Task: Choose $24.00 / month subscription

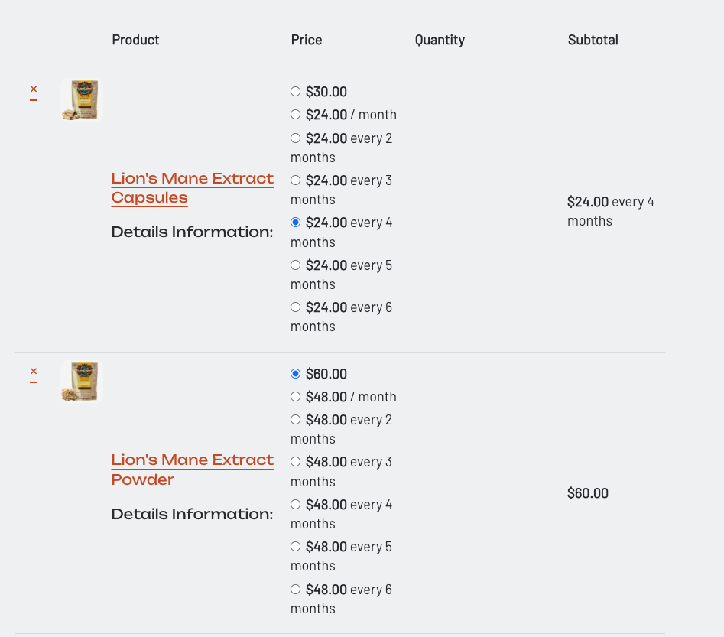Action: tap(296, 114)
